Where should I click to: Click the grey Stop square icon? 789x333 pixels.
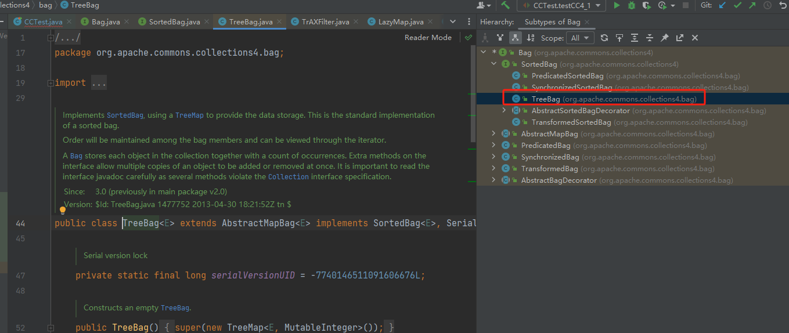coord(686,5)
